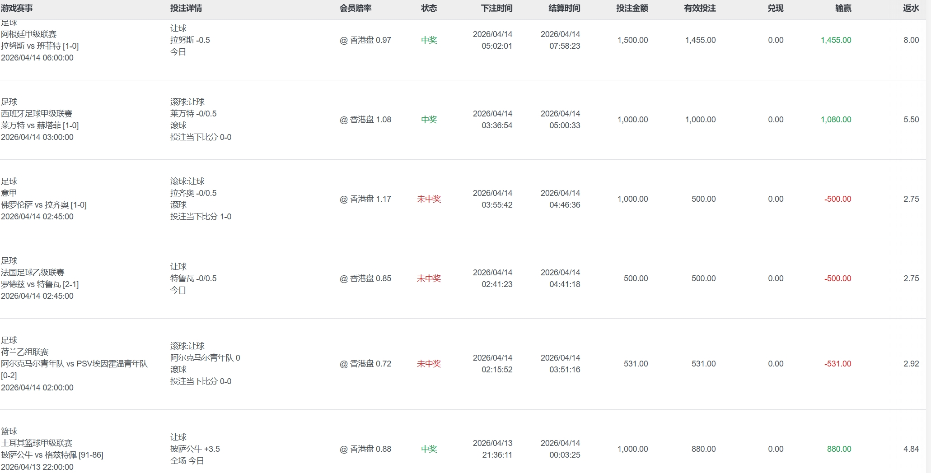
Task: Select the 投注详情 column header
Action: point(186,8)
